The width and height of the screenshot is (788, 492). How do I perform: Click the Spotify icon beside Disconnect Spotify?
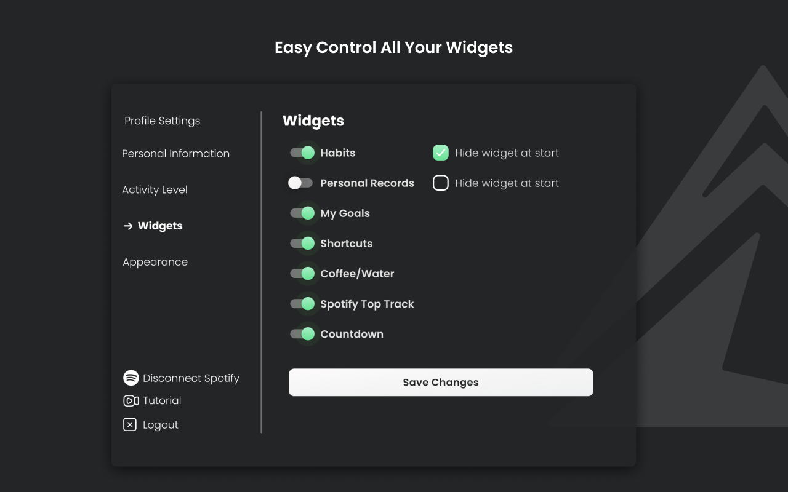tap(131, 378)
